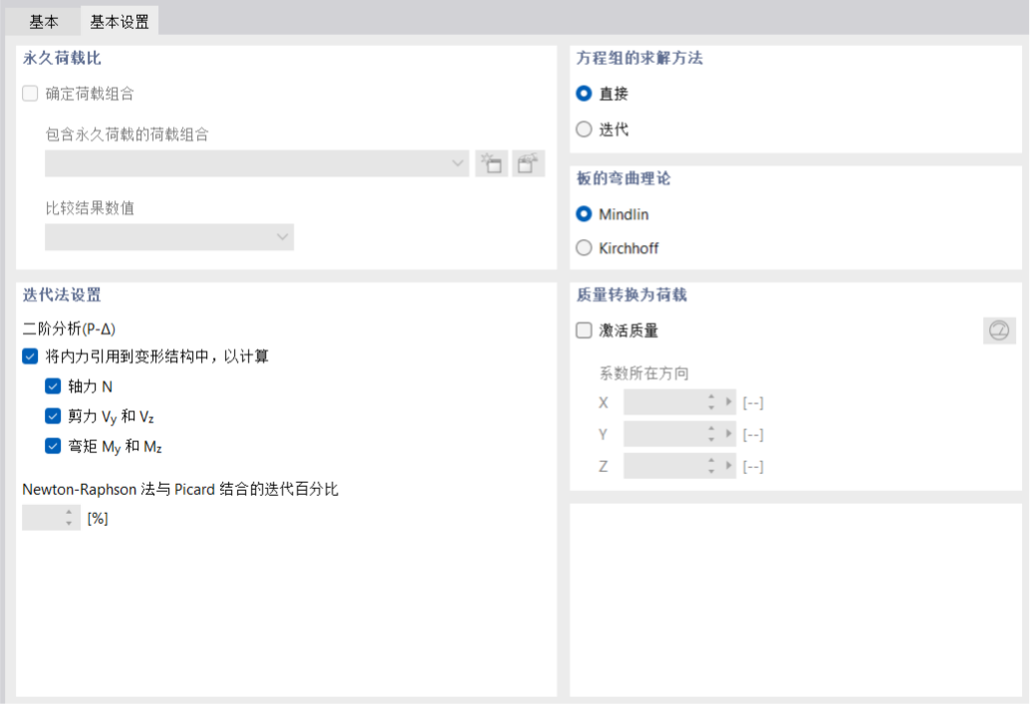The height and width of the screenshot is (705, 1030).
Task: Select the 基本设置 tab
Action: point(120,21)
